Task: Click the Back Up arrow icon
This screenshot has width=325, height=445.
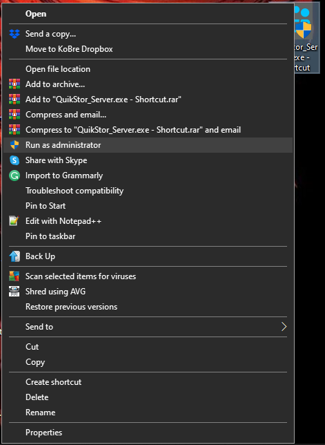Action: [14, 256]
